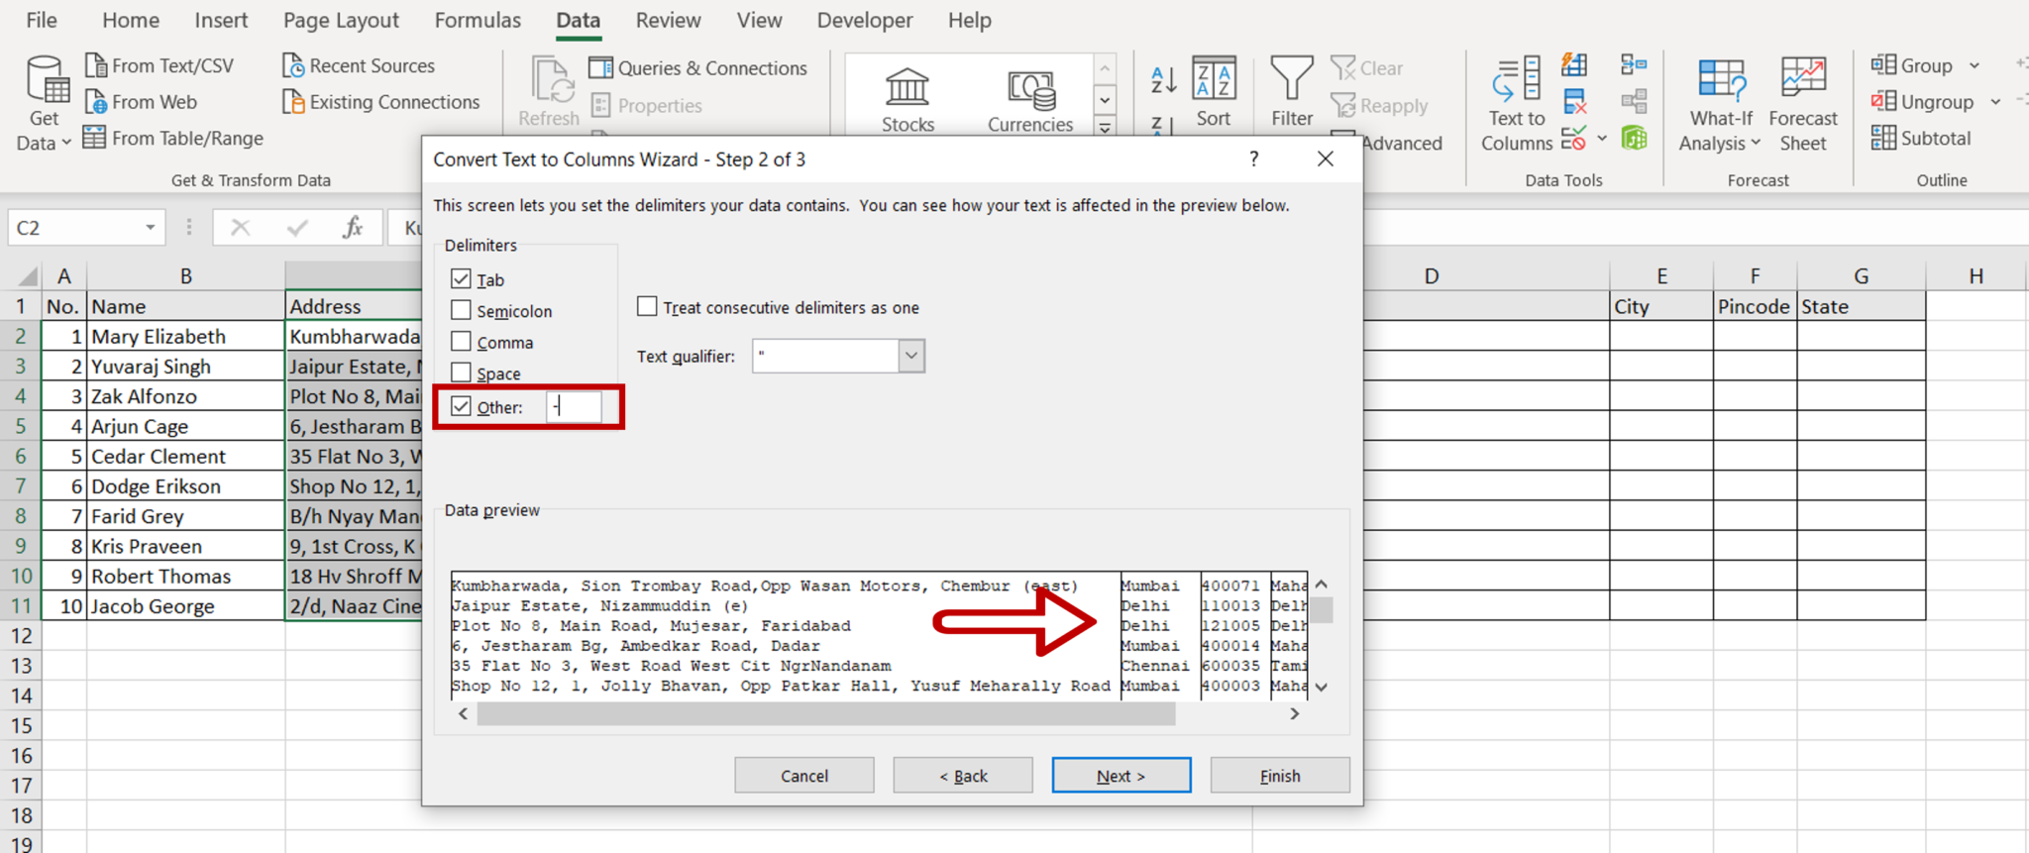Image resolution: width=2029 pixels, height=853 pixels.
Task: Click data preview horizontal scrollbar
Action: point(826,713)
